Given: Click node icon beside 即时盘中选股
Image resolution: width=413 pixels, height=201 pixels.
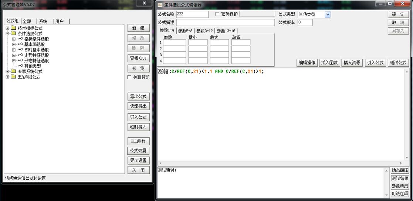Looking at the screenshot, I should pos(20,50).
